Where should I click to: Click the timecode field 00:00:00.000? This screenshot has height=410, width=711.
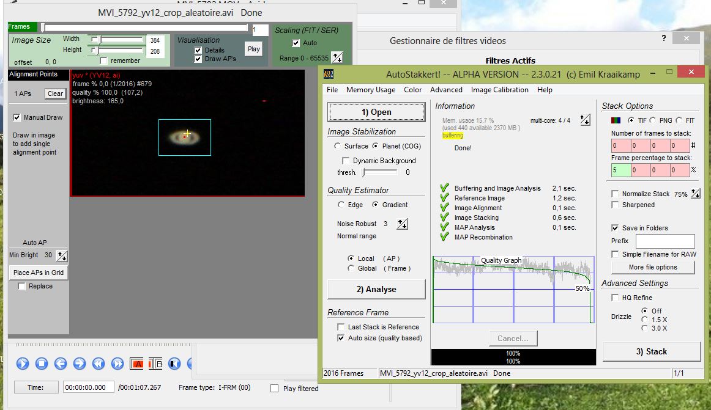click(89, 387)
